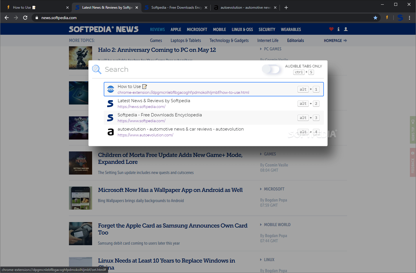Close the autoevolution browser tab

point(275,8)
